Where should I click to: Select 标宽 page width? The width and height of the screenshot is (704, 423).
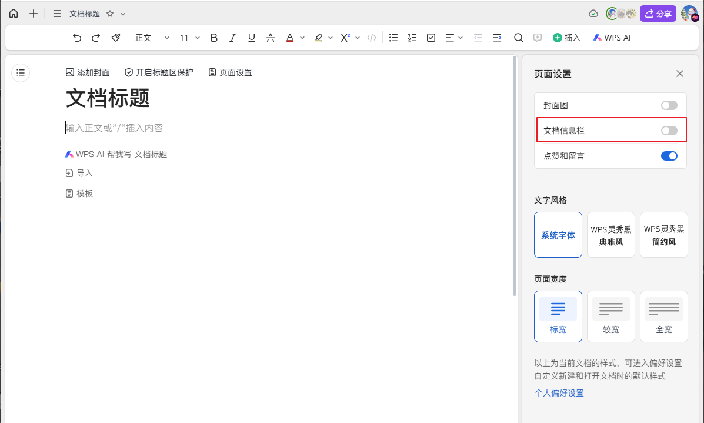(558, 317)
